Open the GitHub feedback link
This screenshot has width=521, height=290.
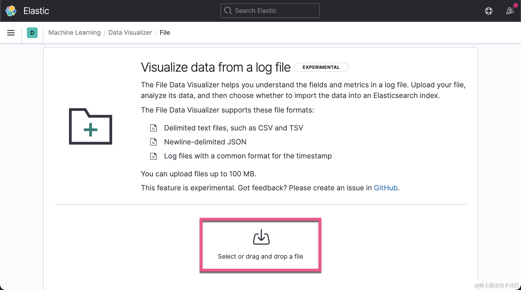(x=386, y=188)
